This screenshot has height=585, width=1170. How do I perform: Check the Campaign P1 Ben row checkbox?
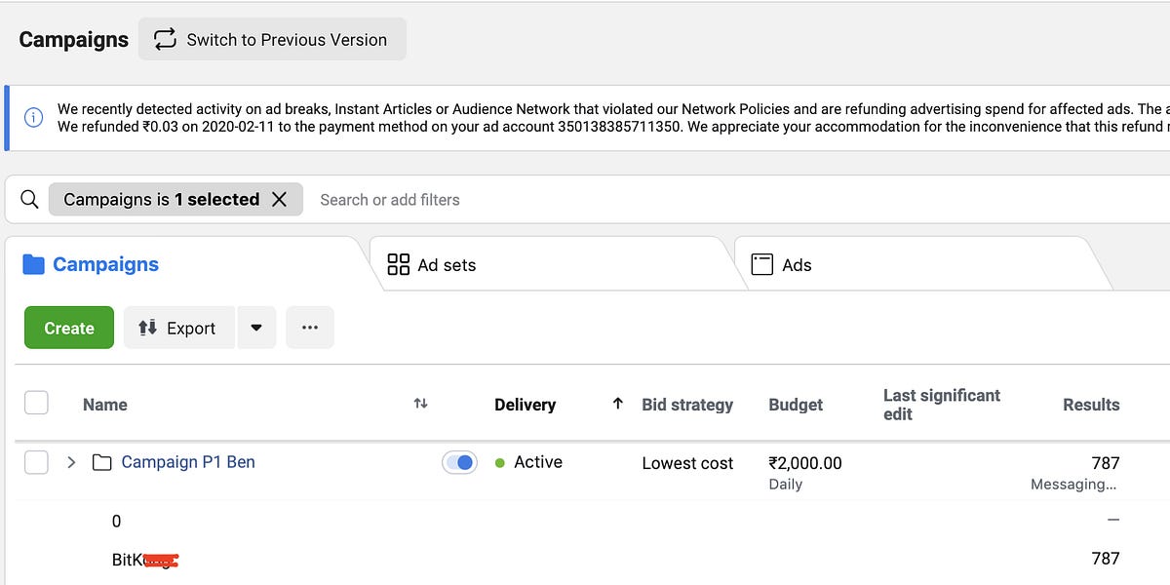(36, 462)
